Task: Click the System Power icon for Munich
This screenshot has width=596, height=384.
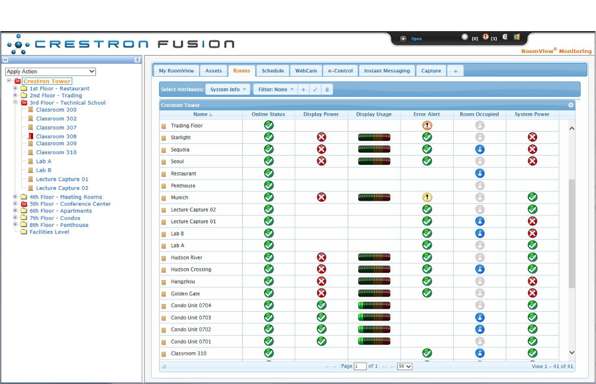Action: pos(532,197)
